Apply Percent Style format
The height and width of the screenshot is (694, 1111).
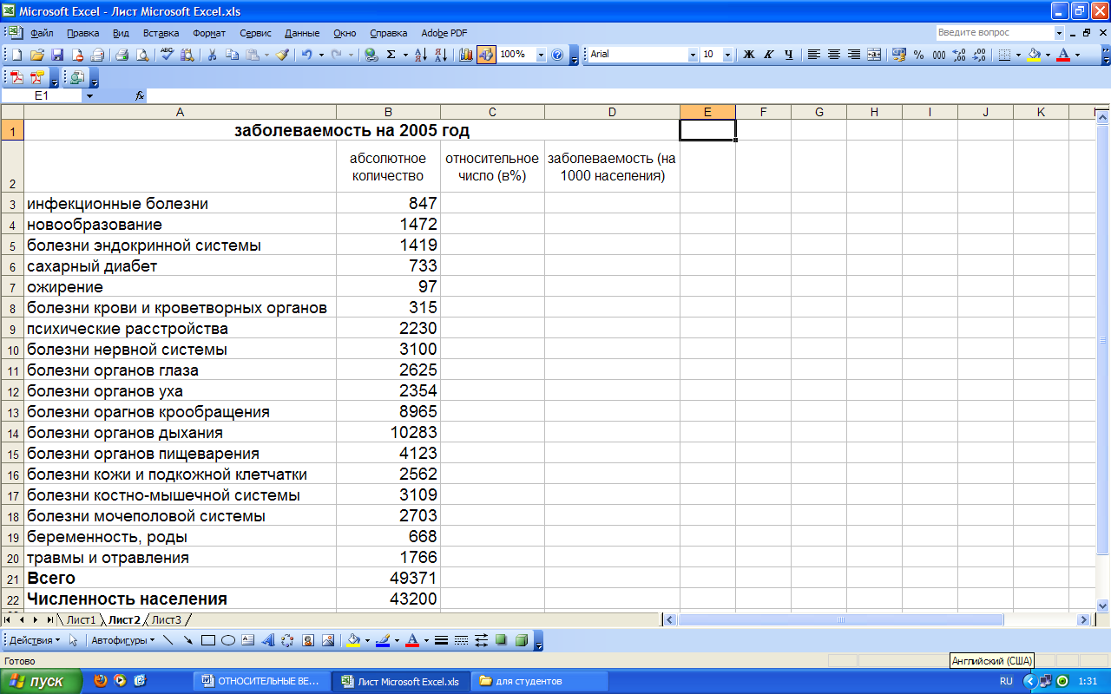point(919,55)
